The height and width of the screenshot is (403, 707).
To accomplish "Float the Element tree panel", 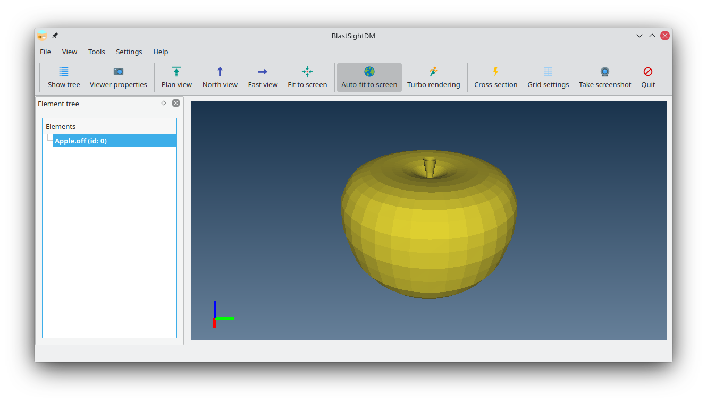I will 164,103.
